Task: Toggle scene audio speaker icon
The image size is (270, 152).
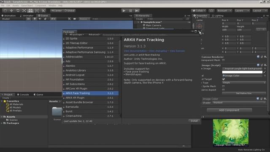Action: pos(40,19)
